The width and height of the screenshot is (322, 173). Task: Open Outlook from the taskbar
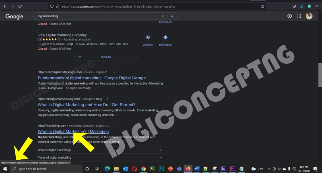tap(125, 169)
